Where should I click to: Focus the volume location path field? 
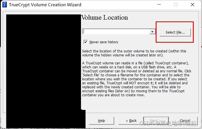click(116, 32)
